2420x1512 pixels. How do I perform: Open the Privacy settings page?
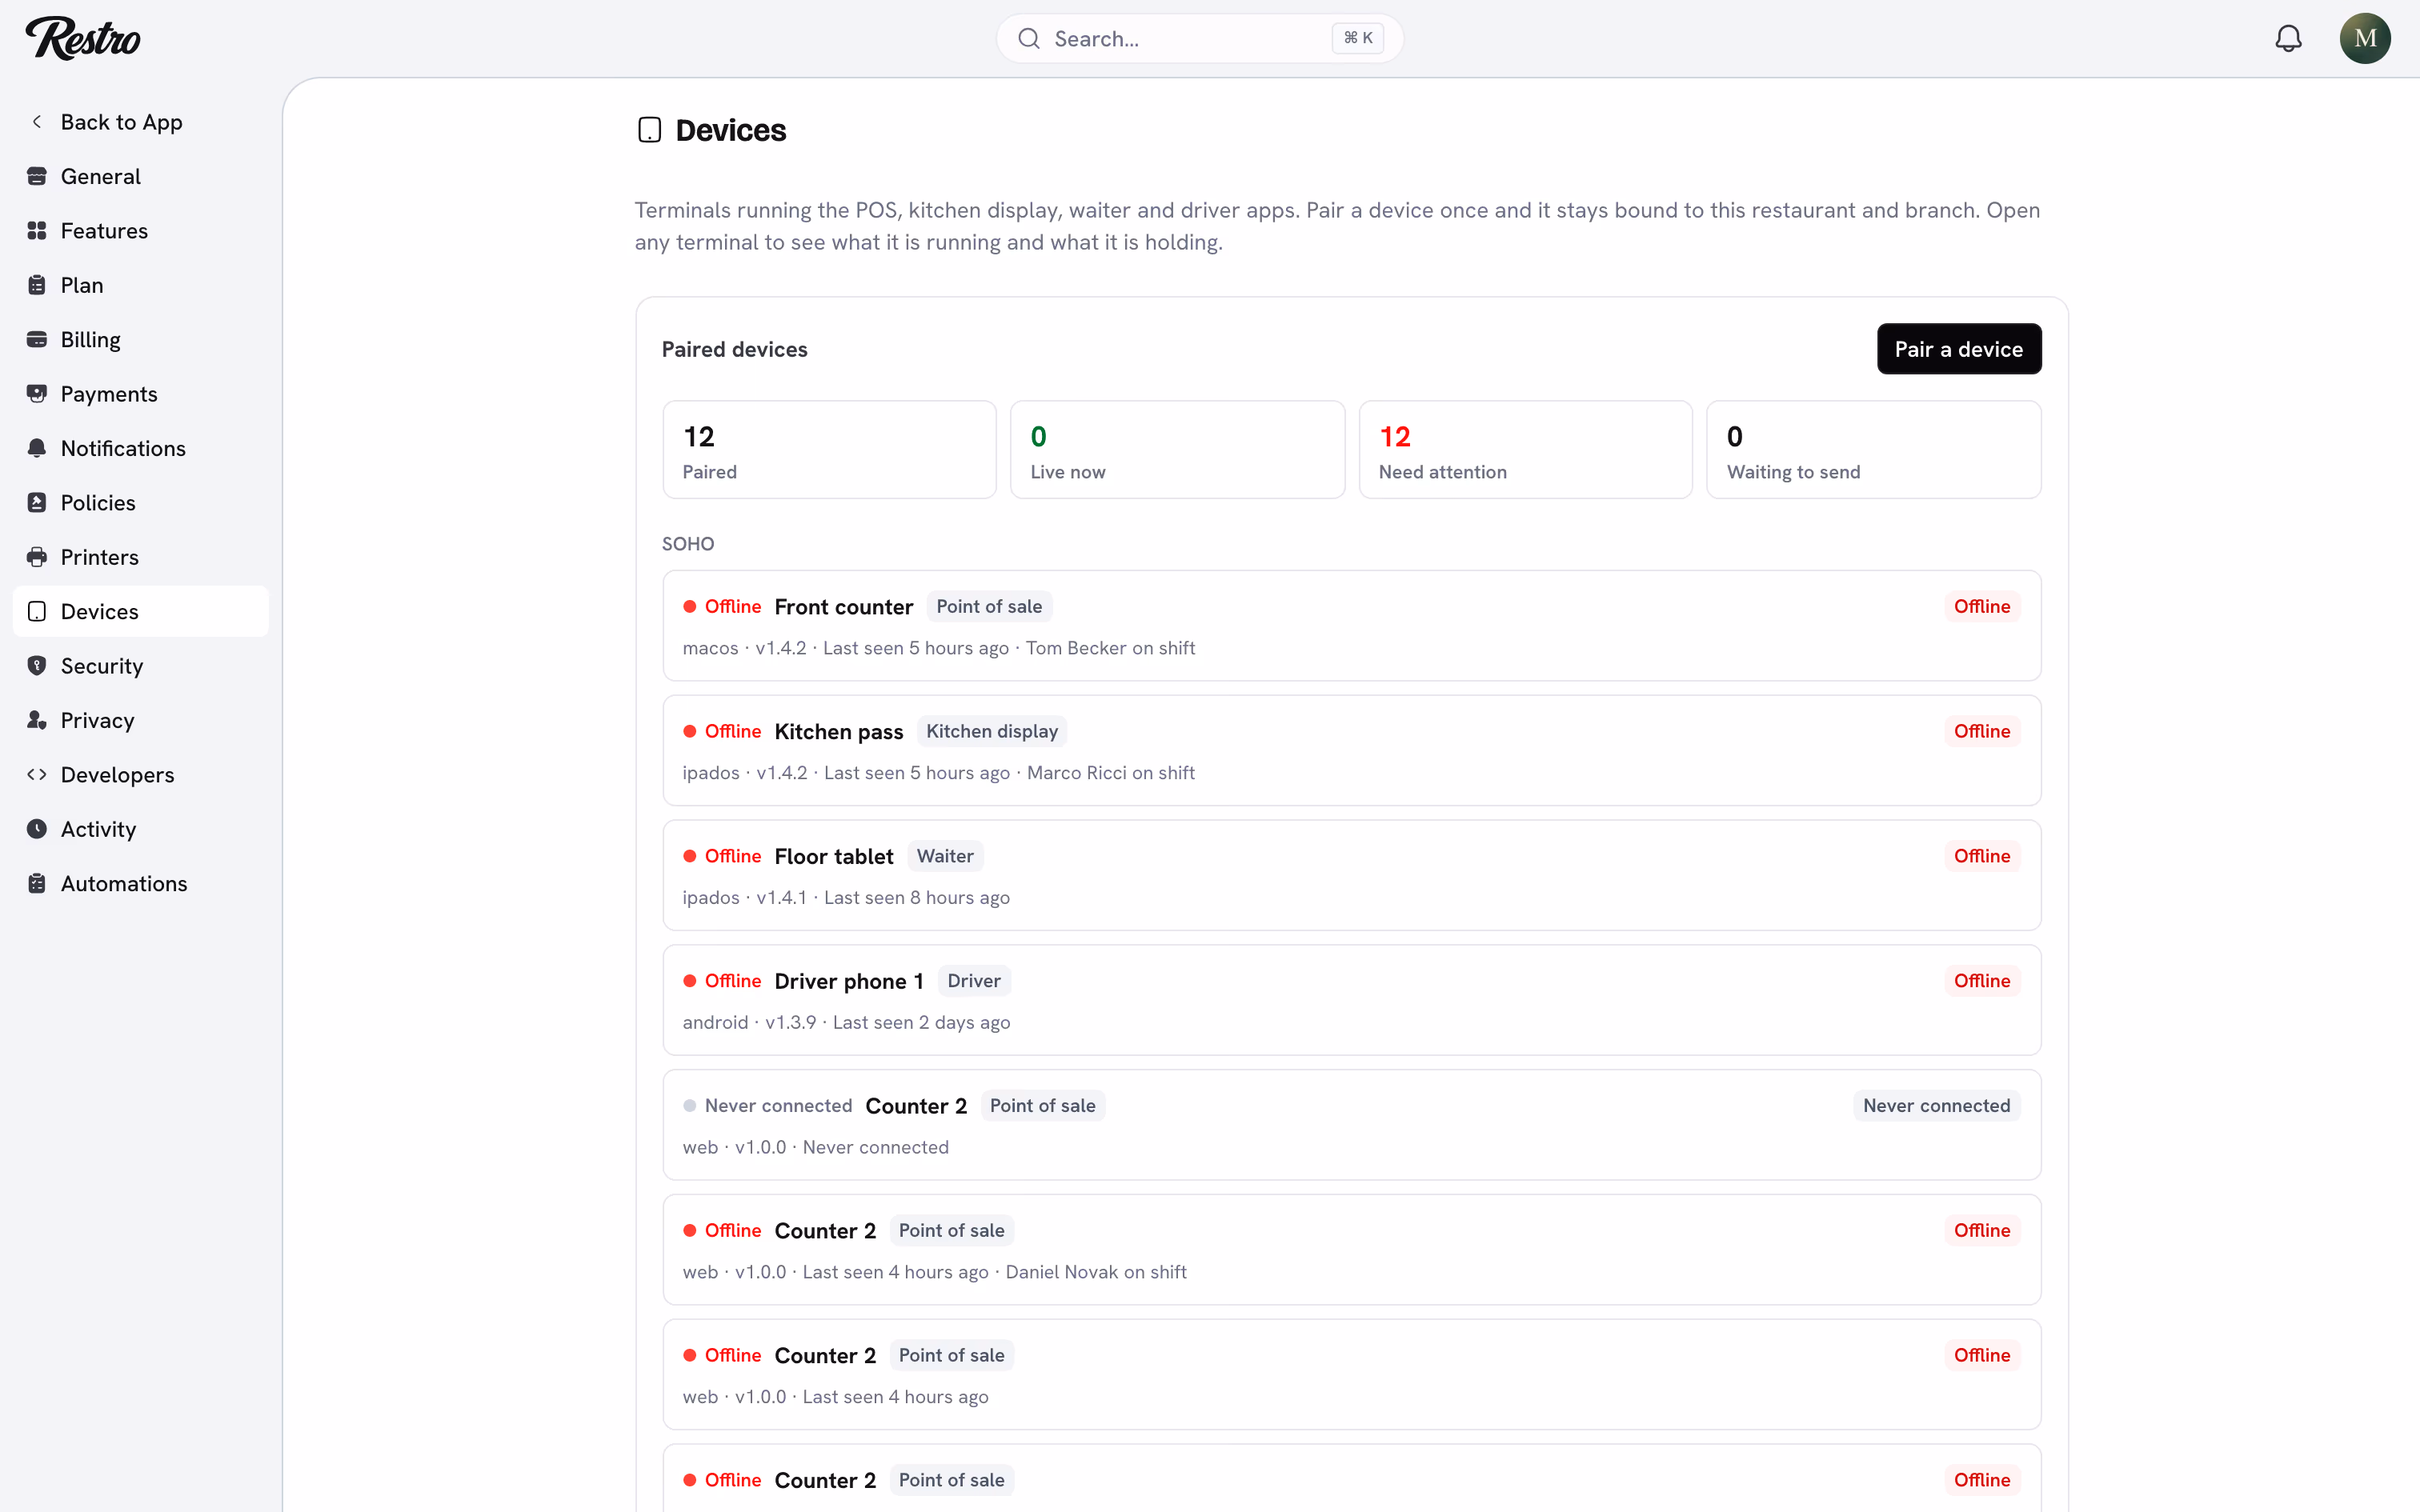pyautogui.click(x=141, y=720)
